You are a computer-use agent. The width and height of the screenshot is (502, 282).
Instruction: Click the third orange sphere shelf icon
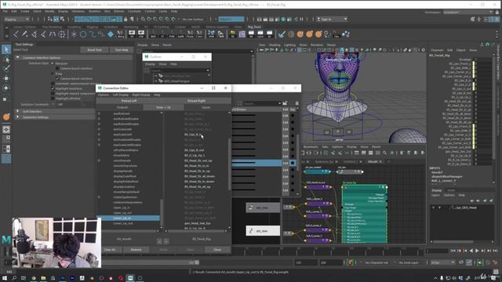tap(318, 34)
